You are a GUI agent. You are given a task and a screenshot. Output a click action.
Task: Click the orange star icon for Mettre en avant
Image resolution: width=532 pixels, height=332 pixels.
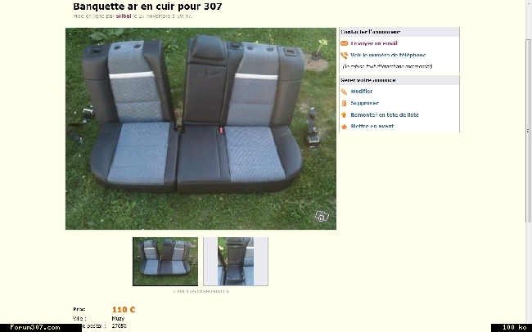pos(344,127)
